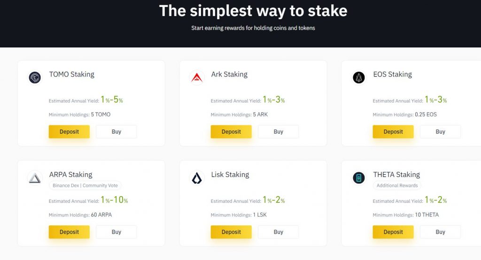Viewport: 481px width, 260px height.
Task: Buy EOS from the staking card
Action: click(440, 131)
